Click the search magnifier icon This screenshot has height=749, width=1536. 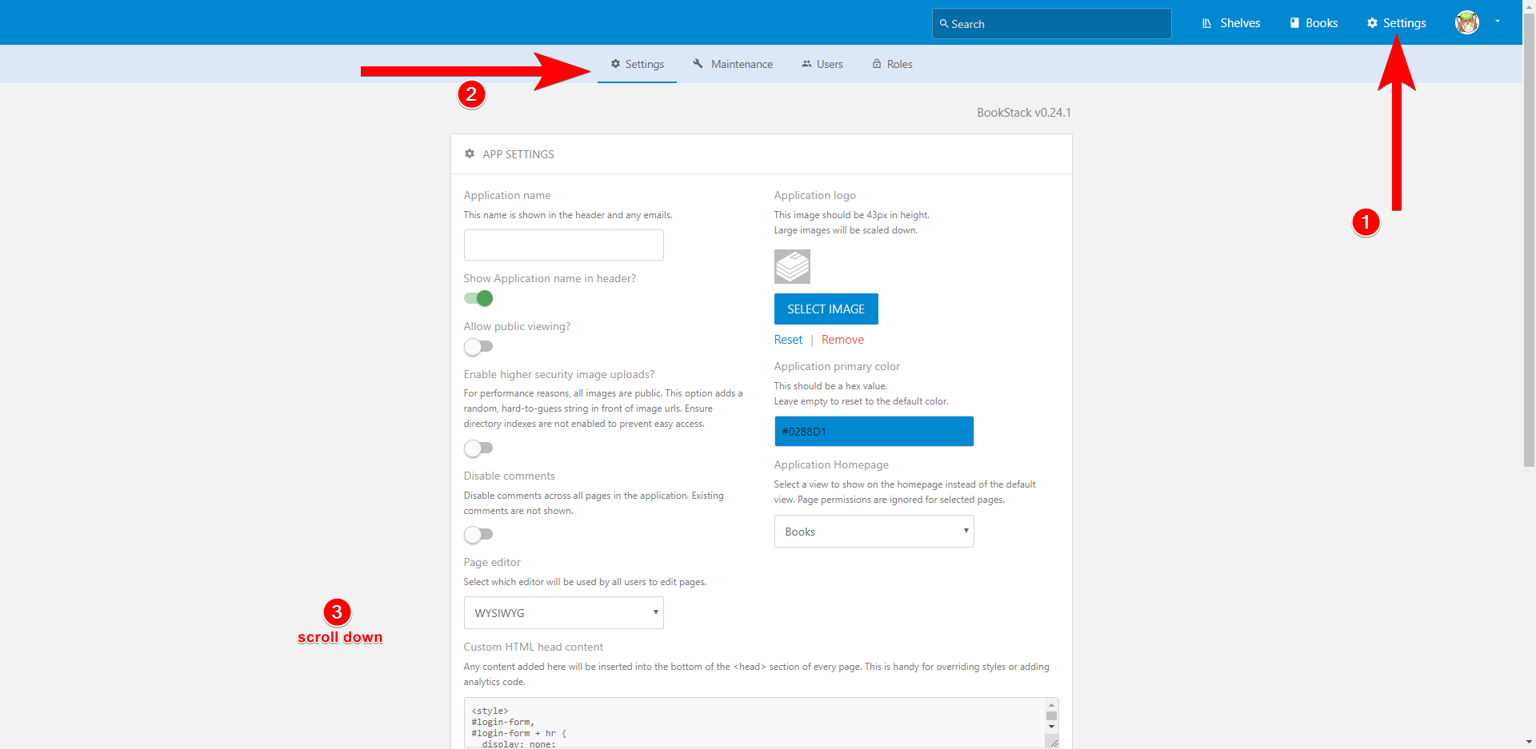tap(943, 24)
